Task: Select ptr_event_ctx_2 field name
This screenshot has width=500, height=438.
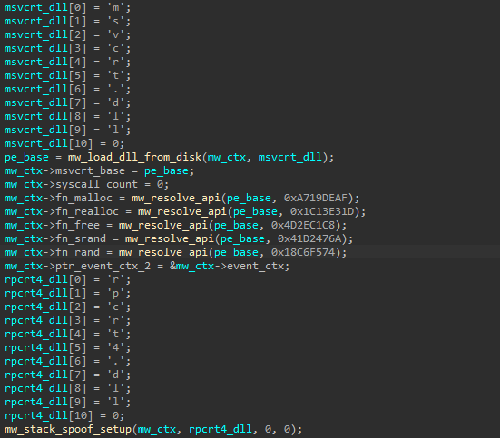Action: click(103, 266)
